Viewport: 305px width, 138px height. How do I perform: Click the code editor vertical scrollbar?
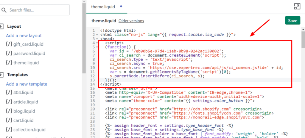point(303,39)
